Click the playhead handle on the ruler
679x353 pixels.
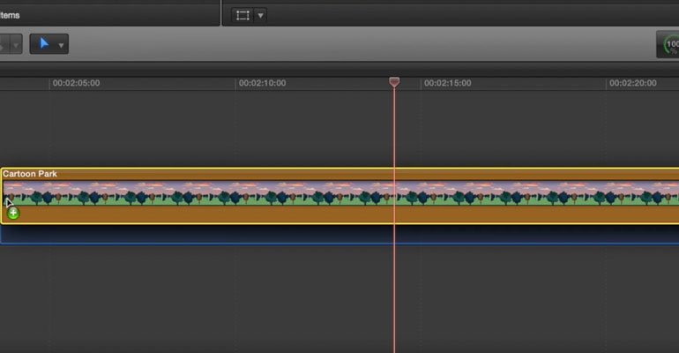(394, 82)
